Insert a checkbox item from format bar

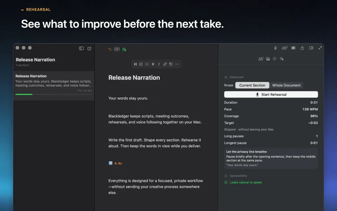[x=141, y=64]
